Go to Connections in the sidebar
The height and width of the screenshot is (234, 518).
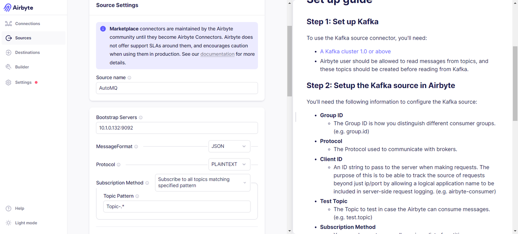[27, 24]
